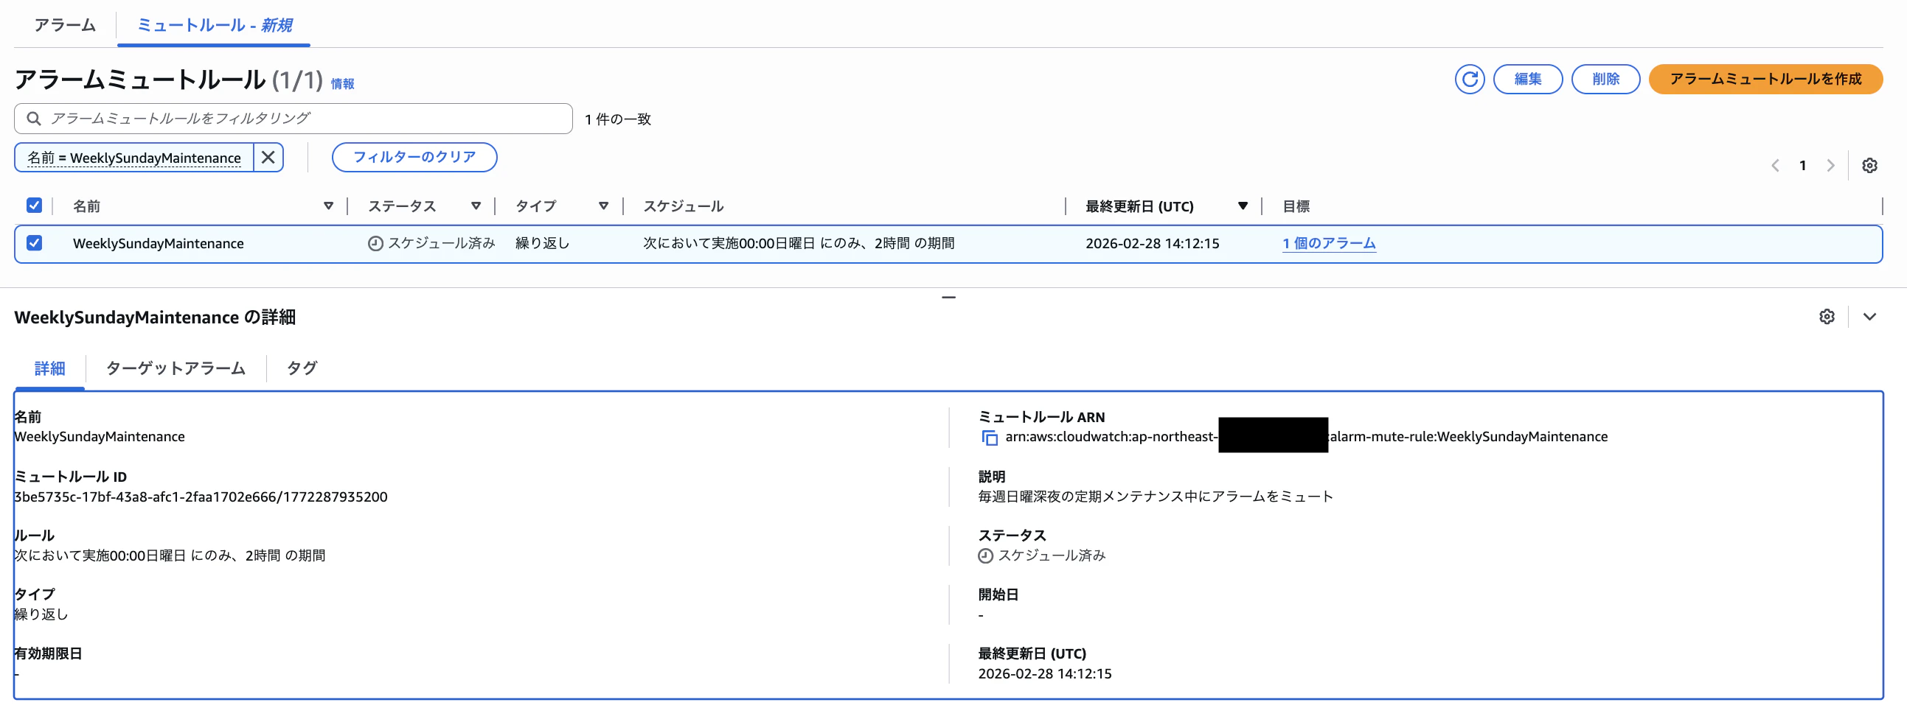Click the ミュートルール ID value
The image size is (1907, 719).
click(201, 497)
